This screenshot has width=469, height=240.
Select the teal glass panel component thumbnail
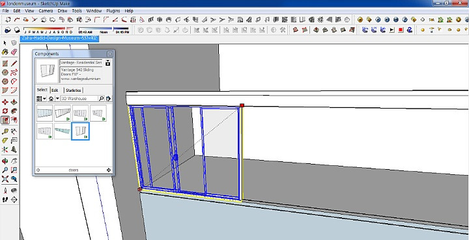pos(63,131)
